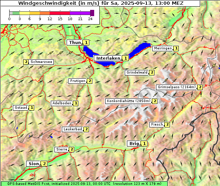This screenshot has width=220, height=186.
Task: Click the green legend color band
Action: pos(16,13)
